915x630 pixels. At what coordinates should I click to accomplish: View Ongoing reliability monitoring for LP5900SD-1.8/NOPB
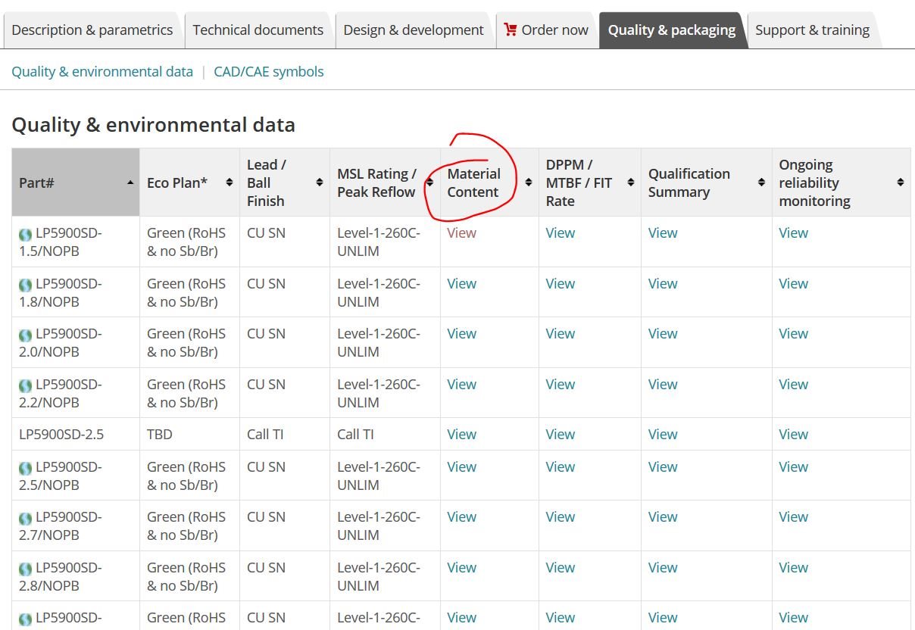coord(794,284)
